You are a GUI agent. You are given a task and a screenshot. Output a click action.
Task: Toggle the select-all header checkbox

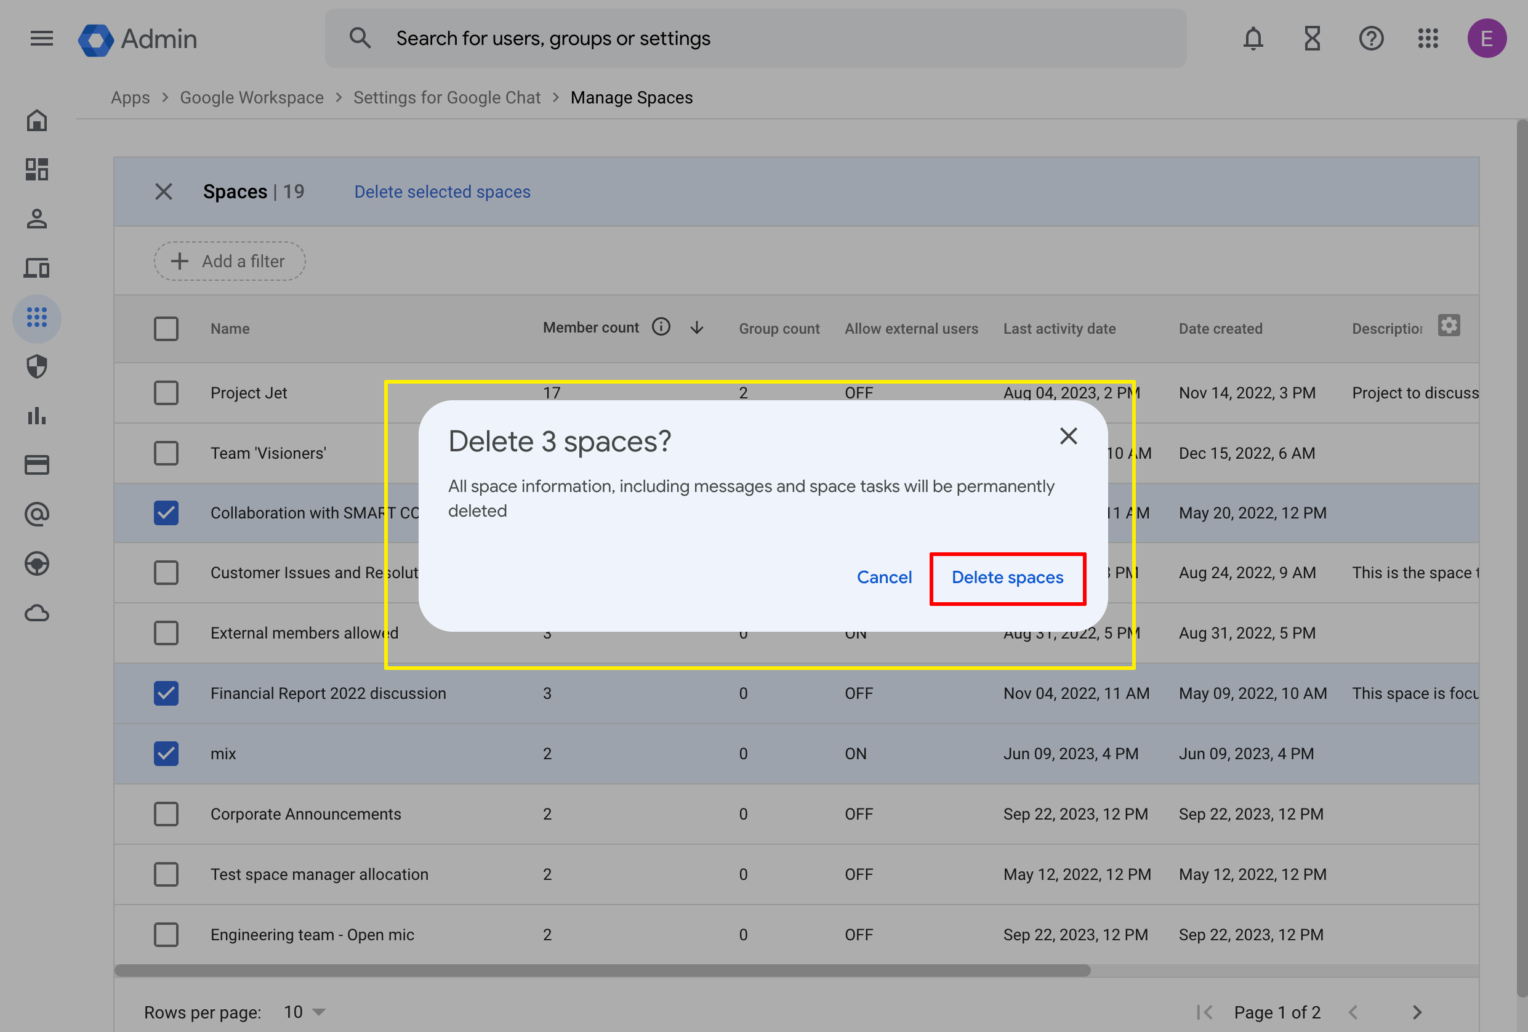pos(166,329)
